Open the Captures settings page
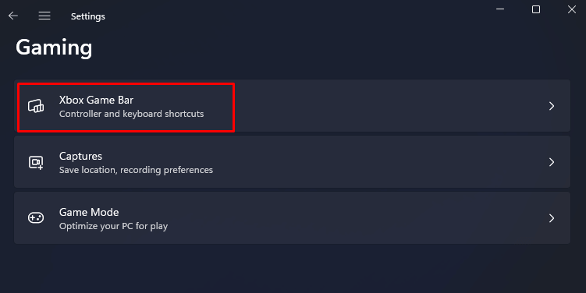The height and width of the screenshot is (293, 586). tap(293, 161)
